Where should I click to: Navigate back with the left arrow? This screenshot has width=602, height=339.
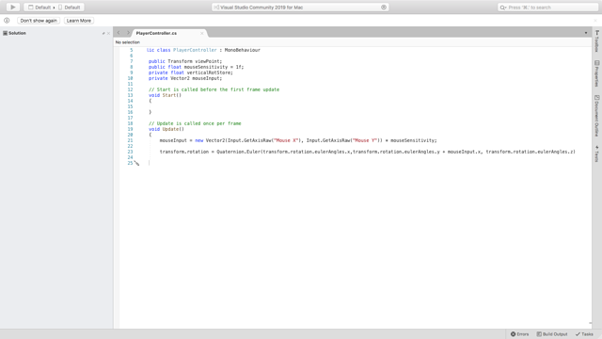[x=119, y=33]
